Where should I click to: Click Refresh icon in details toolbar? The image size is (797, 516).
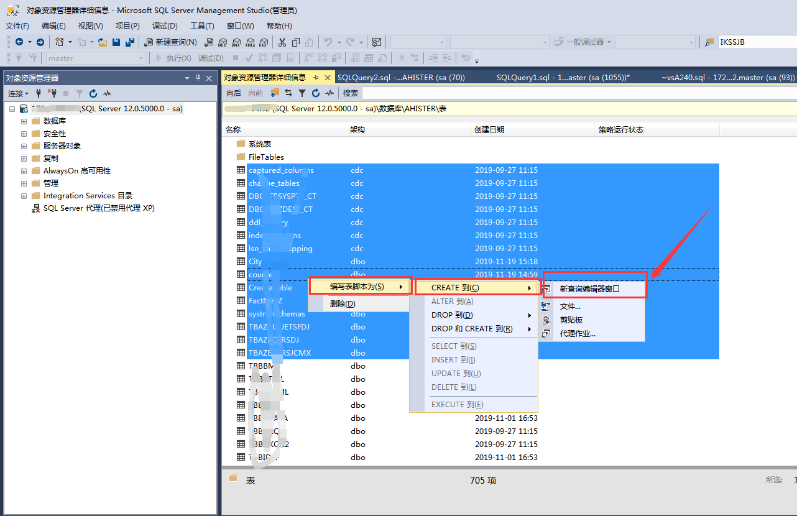pos(316,93)
